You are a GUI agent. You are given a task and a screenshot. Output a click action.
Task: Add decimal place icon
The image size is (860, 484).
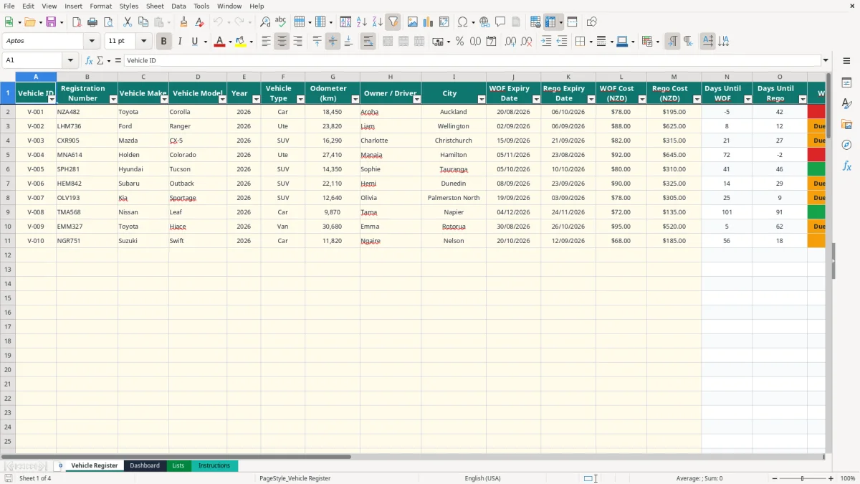click(x=511, y=42)
